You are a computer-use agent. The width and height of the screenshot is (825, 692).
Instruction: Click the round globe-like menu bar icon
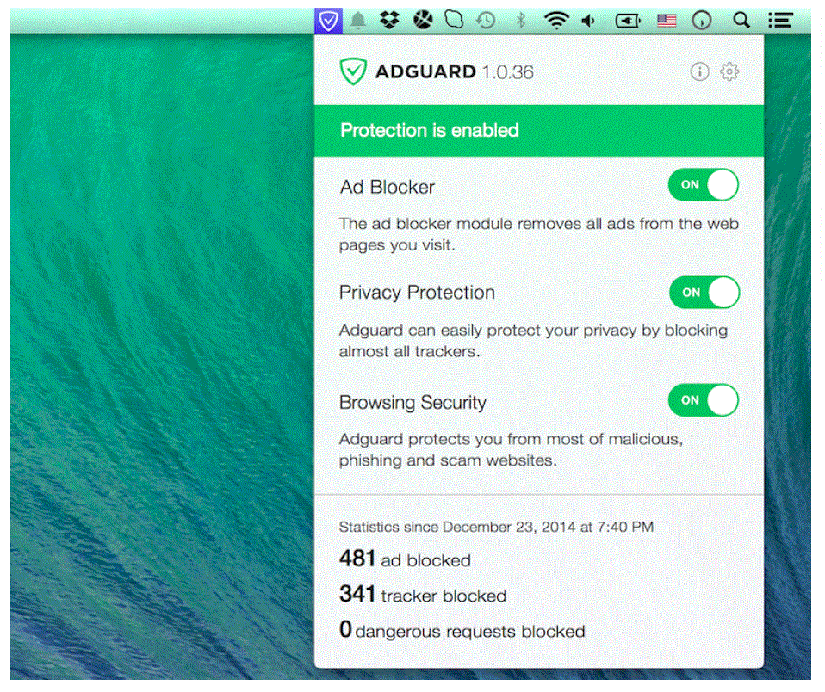[x=423, y=21]
